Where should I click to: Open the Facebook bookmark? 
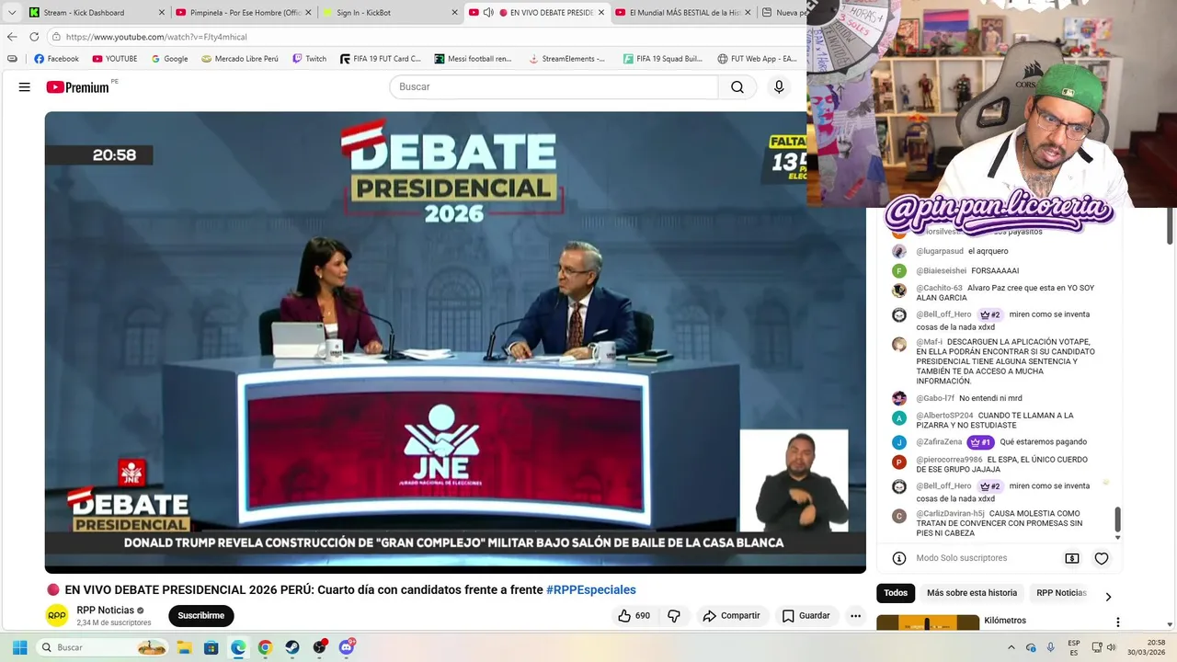point(56,59)
